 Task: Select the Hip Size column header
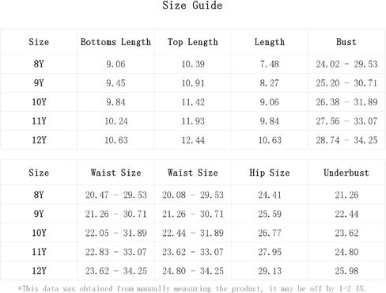point(270,173)
